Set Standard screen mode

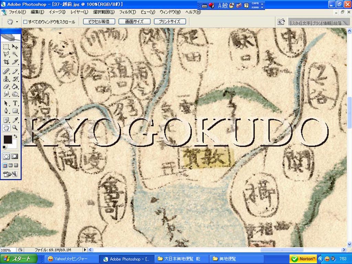coord(5,165)
